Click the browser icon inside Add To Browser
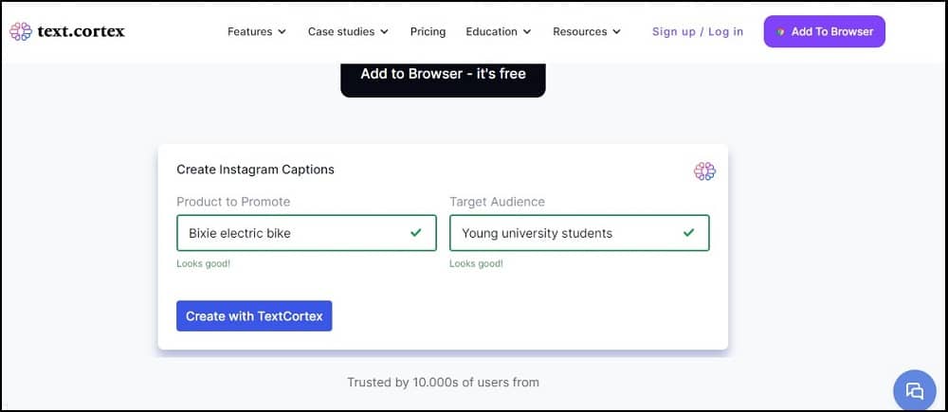This screenshot has height=412, width=948. 781,32
